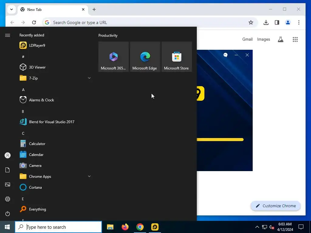Focus the taskbar search box
Image resolution: width=311 pixels, height=233 pixels.
click(x=58, y=227)
